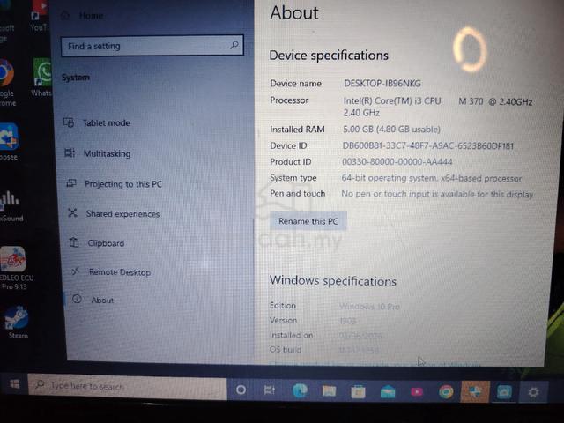
Task: Select the No pen or touch input text
Action: 437,194
